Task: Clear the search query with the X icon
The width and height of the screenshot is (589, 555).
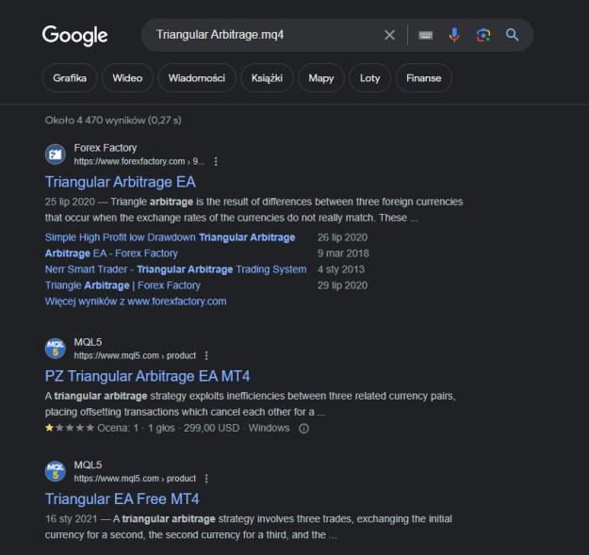Action: pos(389,35)
